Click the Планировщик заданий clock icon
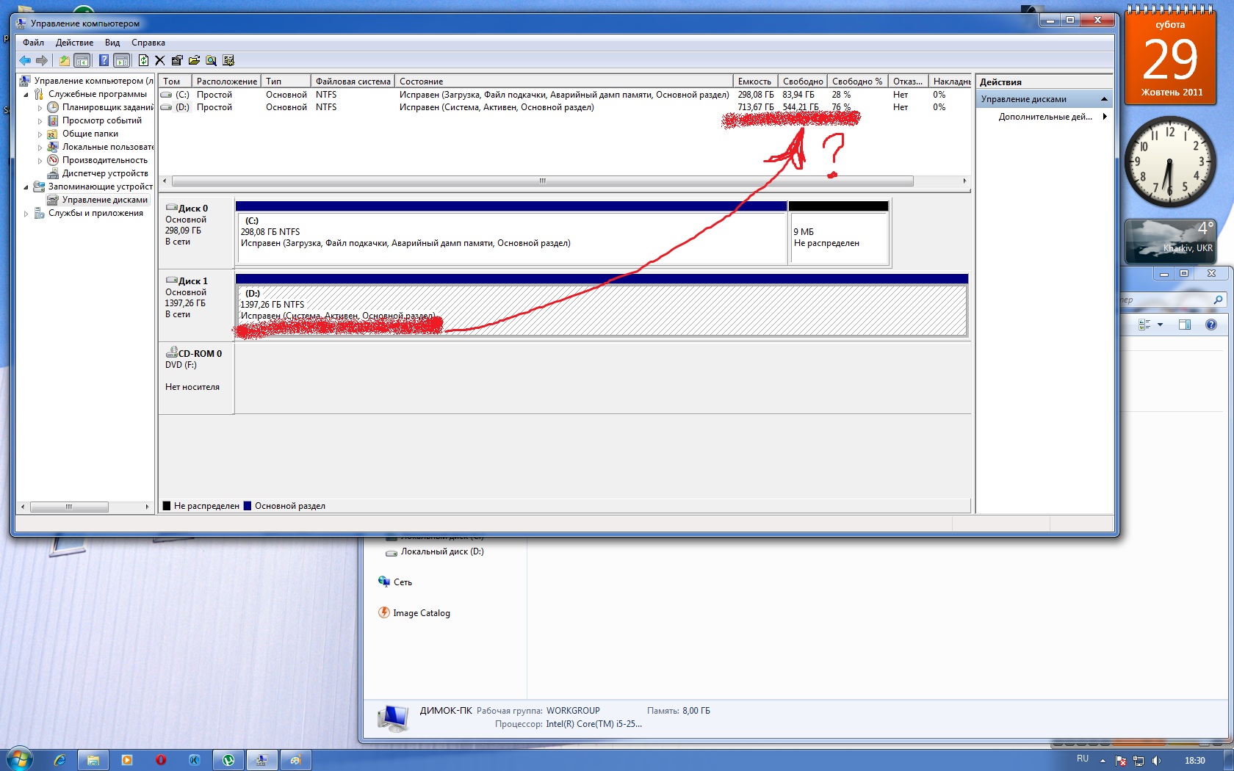The height and width of the screenshot is (771, 1234). (x=53, y=107)
